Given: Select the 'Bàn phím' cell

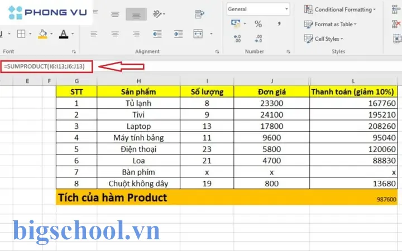Looking at the screenshot, I should click(x=138, y=172).
